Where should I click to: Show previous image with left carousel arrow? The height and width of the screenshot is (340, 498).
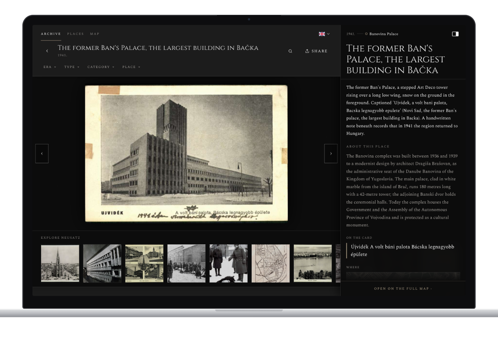(x=42, y=153)
